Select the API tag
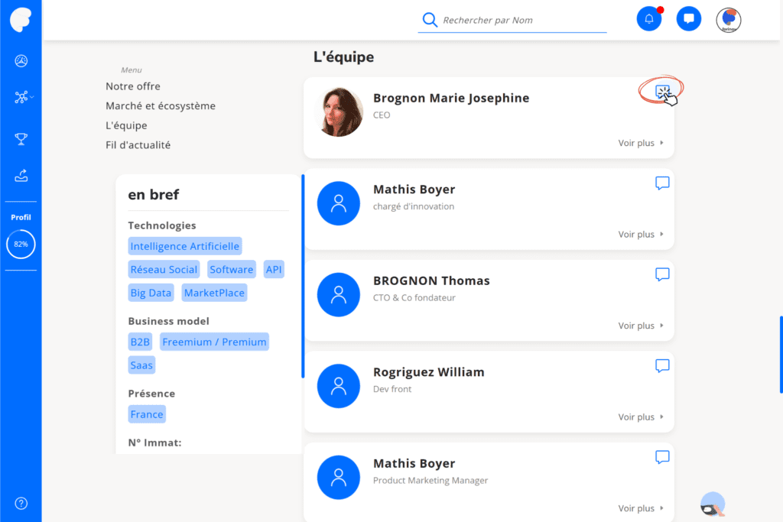Image resolution: width=783 pixels, height=522 pixels. click(274, 270)
